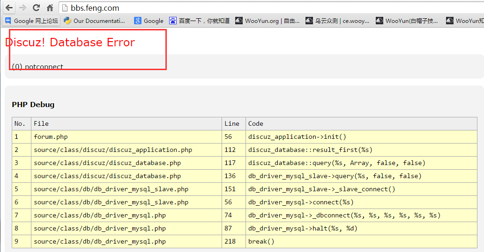Click the No. column header

(x=22, y=123)
